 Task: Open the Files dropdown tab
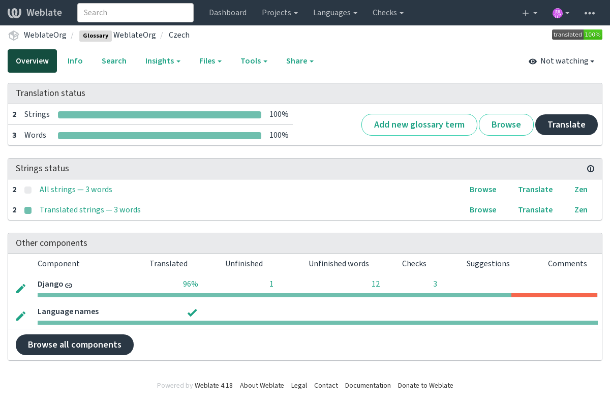210,61
